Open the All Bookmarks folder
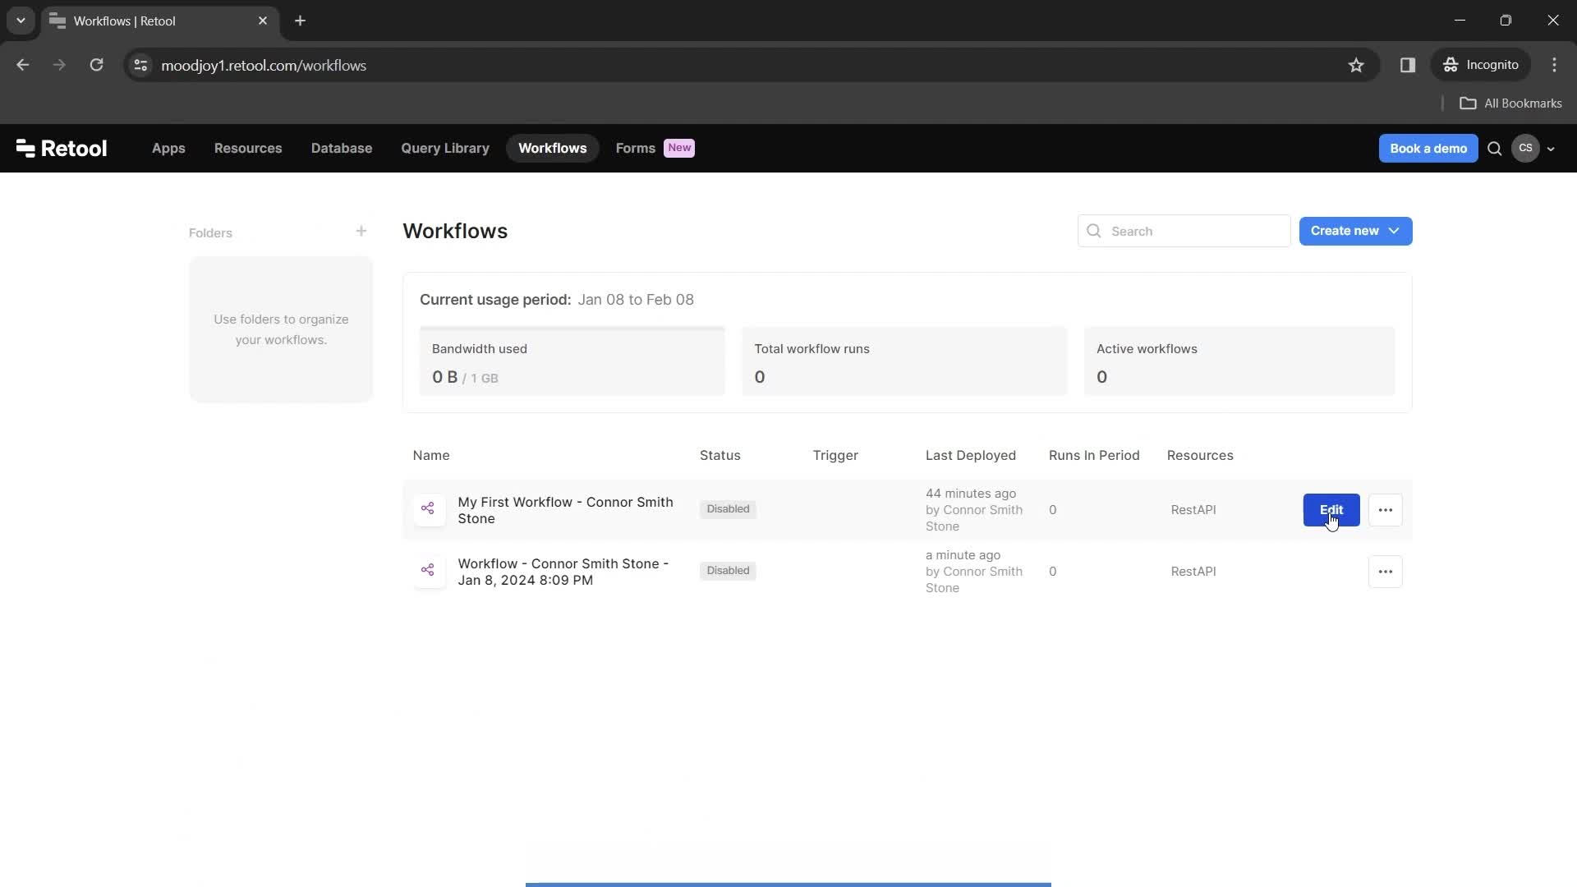 click(x=1510, y=103)
